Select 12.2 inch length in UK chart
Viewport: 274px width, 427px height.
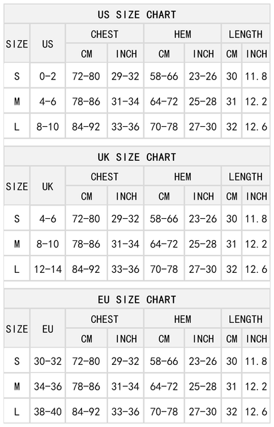(256, 244)
